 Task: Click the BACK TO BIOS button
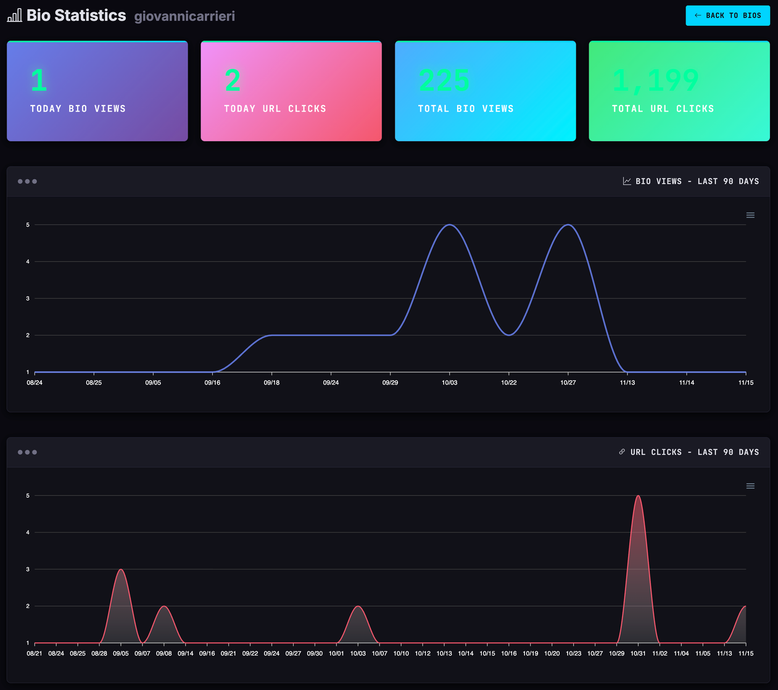[727, 15]
